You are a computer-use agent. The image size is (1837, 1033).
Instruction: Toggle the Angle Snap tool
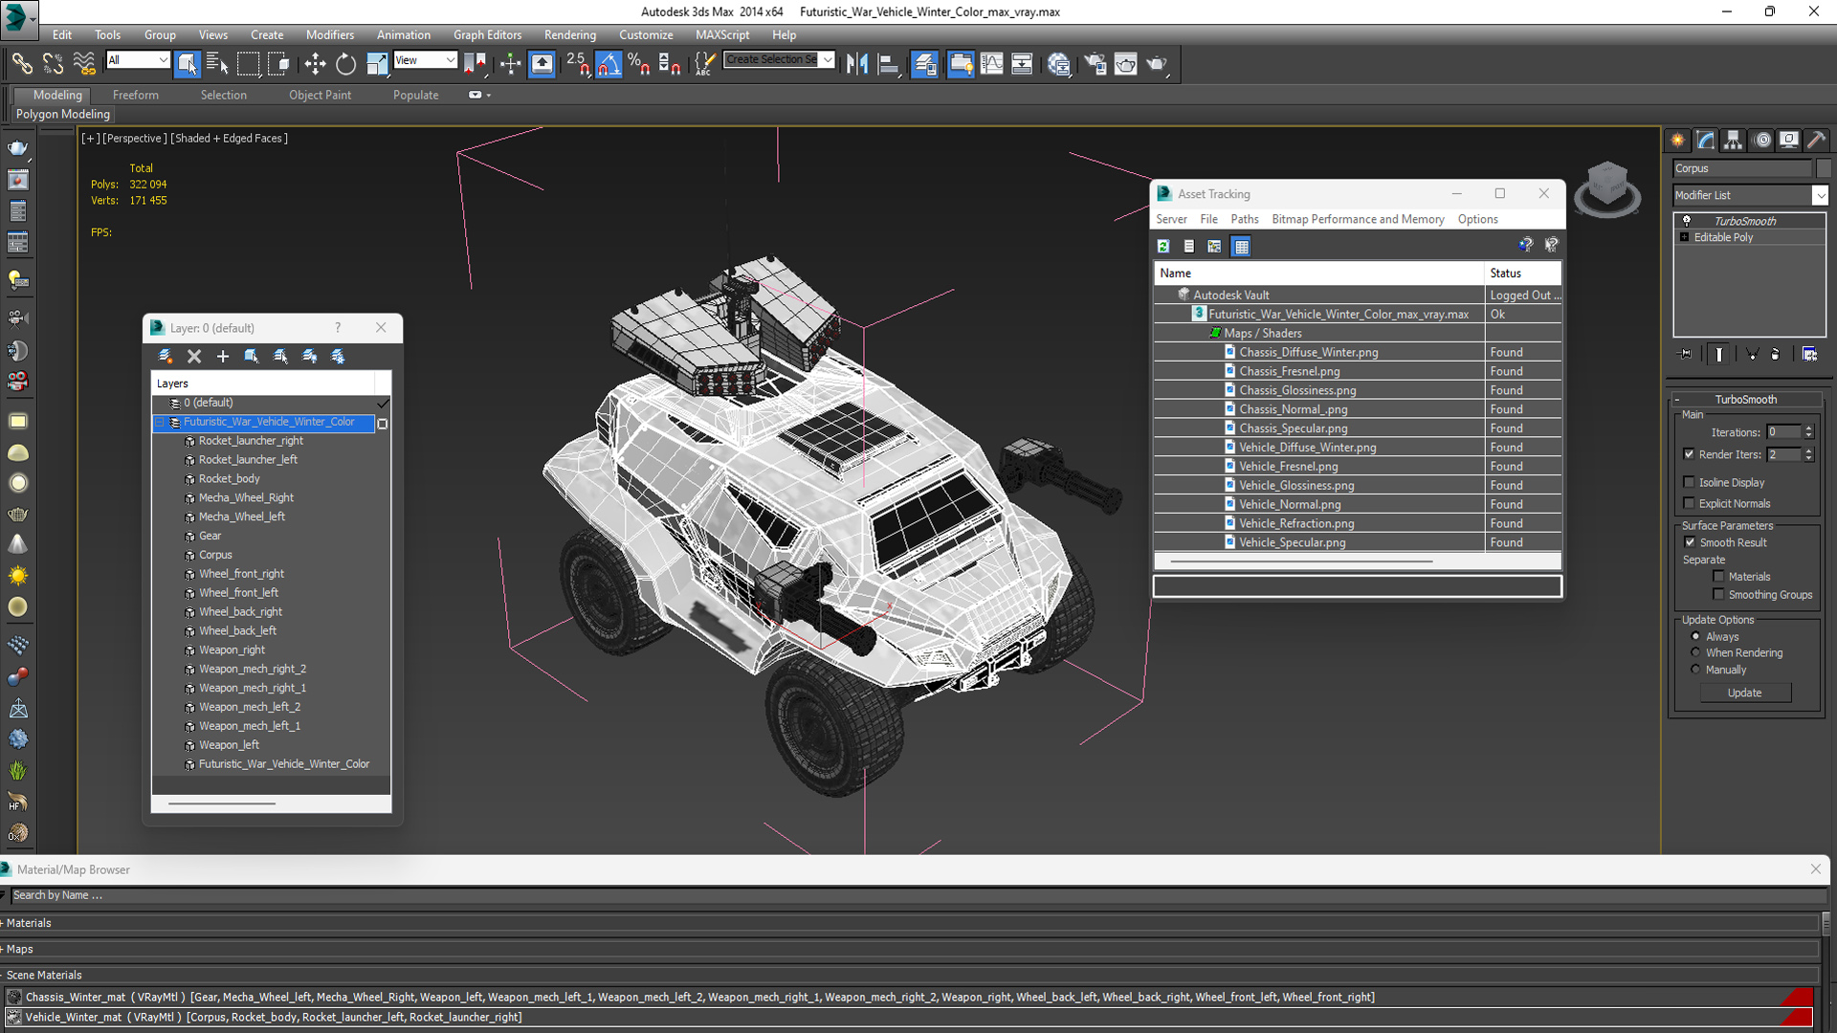pyautogui.click(x=609, y=64)
